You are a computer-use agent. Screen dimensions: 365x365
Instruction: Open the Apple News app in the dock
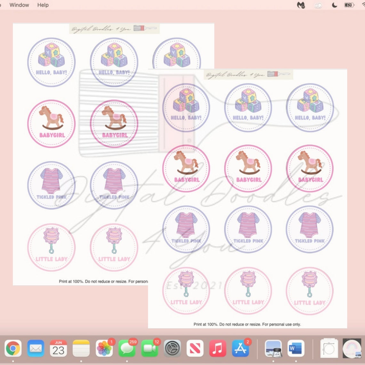[195, 348]
